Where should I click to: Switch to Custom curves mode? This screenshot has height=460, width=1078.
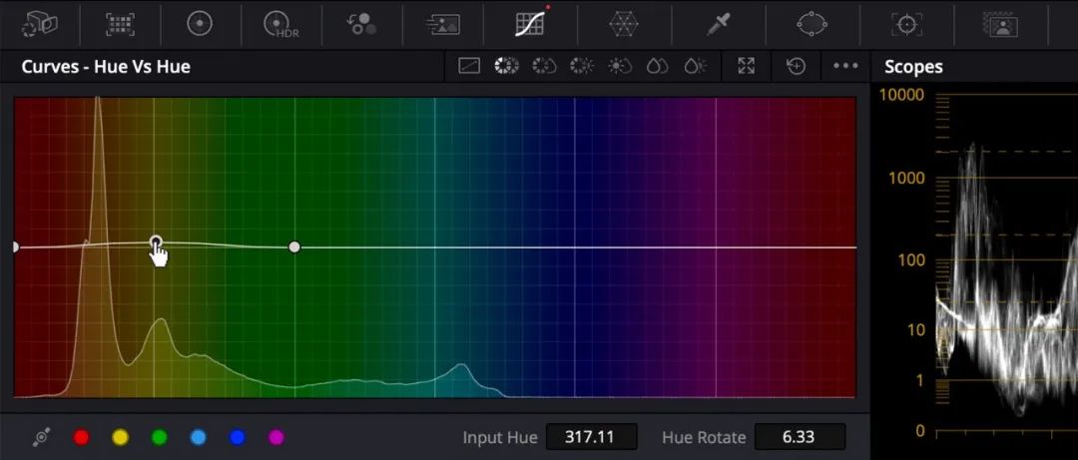pos(469,66)
